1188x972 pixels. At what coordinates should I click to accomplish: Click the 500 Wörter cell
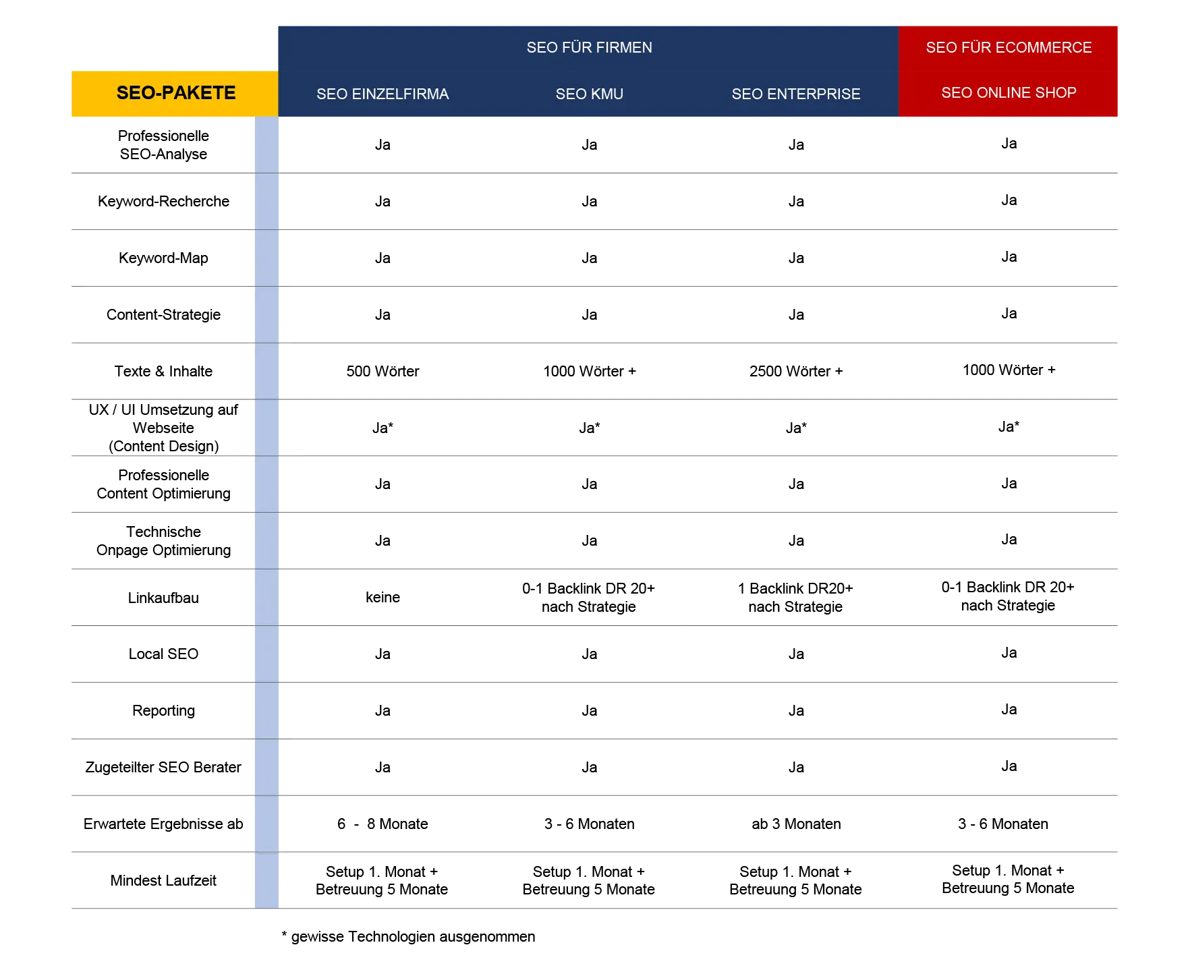pyautogui.click(x=383, y=372)
